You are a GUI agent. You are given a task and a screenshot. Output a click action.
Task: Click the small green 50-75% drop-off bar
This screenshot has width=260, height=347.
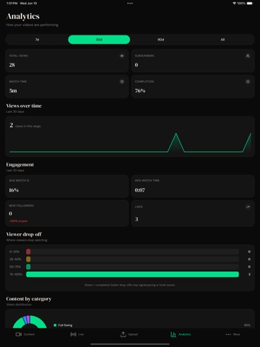coord(28,267)
